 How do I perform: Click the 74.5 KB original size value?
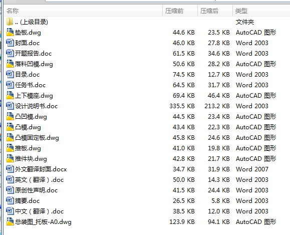point(184,74)
